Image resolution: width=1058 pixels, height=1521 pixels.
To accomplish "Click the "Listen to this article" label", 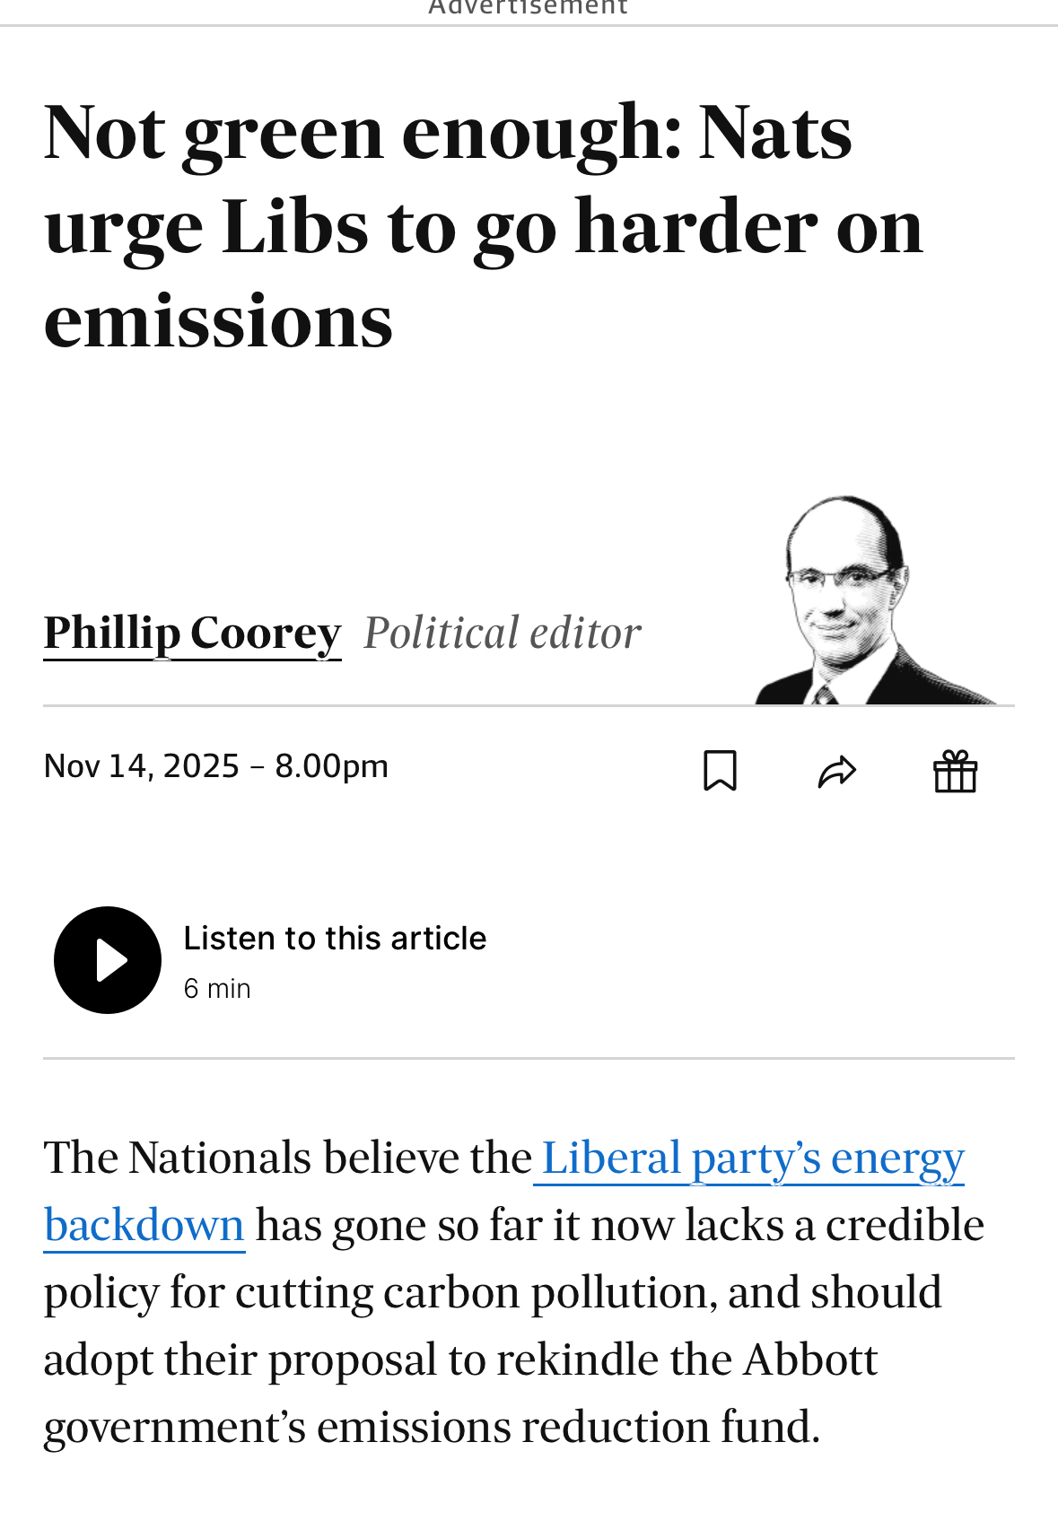I will tap(335, 938).
